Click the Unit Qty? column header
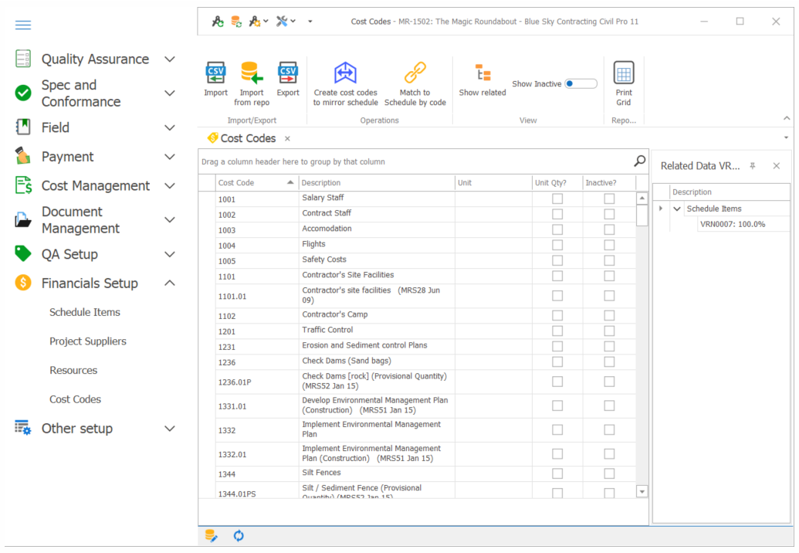Image resolution: width=799 pixels, height=553 pixels. [557, 182]
